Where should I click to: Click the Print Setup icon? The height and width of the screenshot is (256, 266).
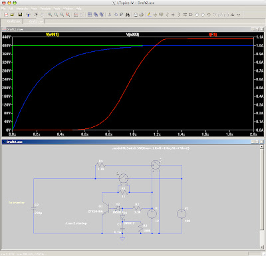click(136, 15)
